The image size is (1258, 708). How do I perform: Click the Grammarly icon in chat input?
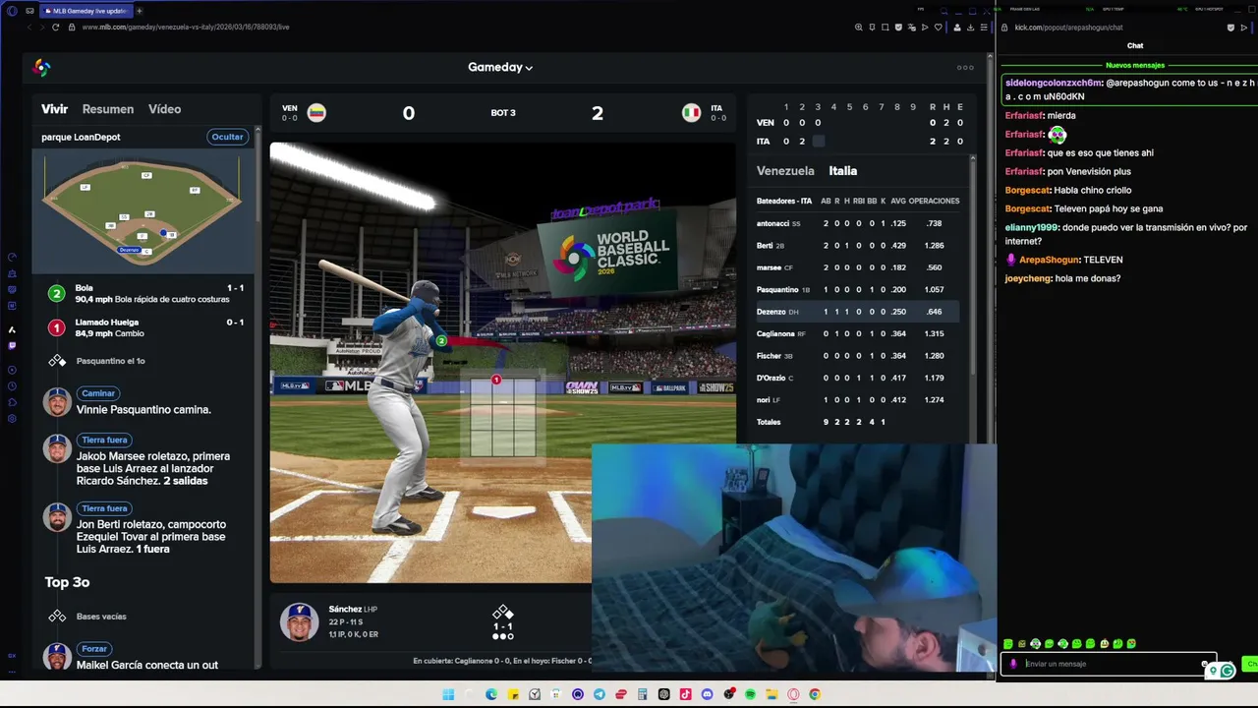tap(1227, 671)
